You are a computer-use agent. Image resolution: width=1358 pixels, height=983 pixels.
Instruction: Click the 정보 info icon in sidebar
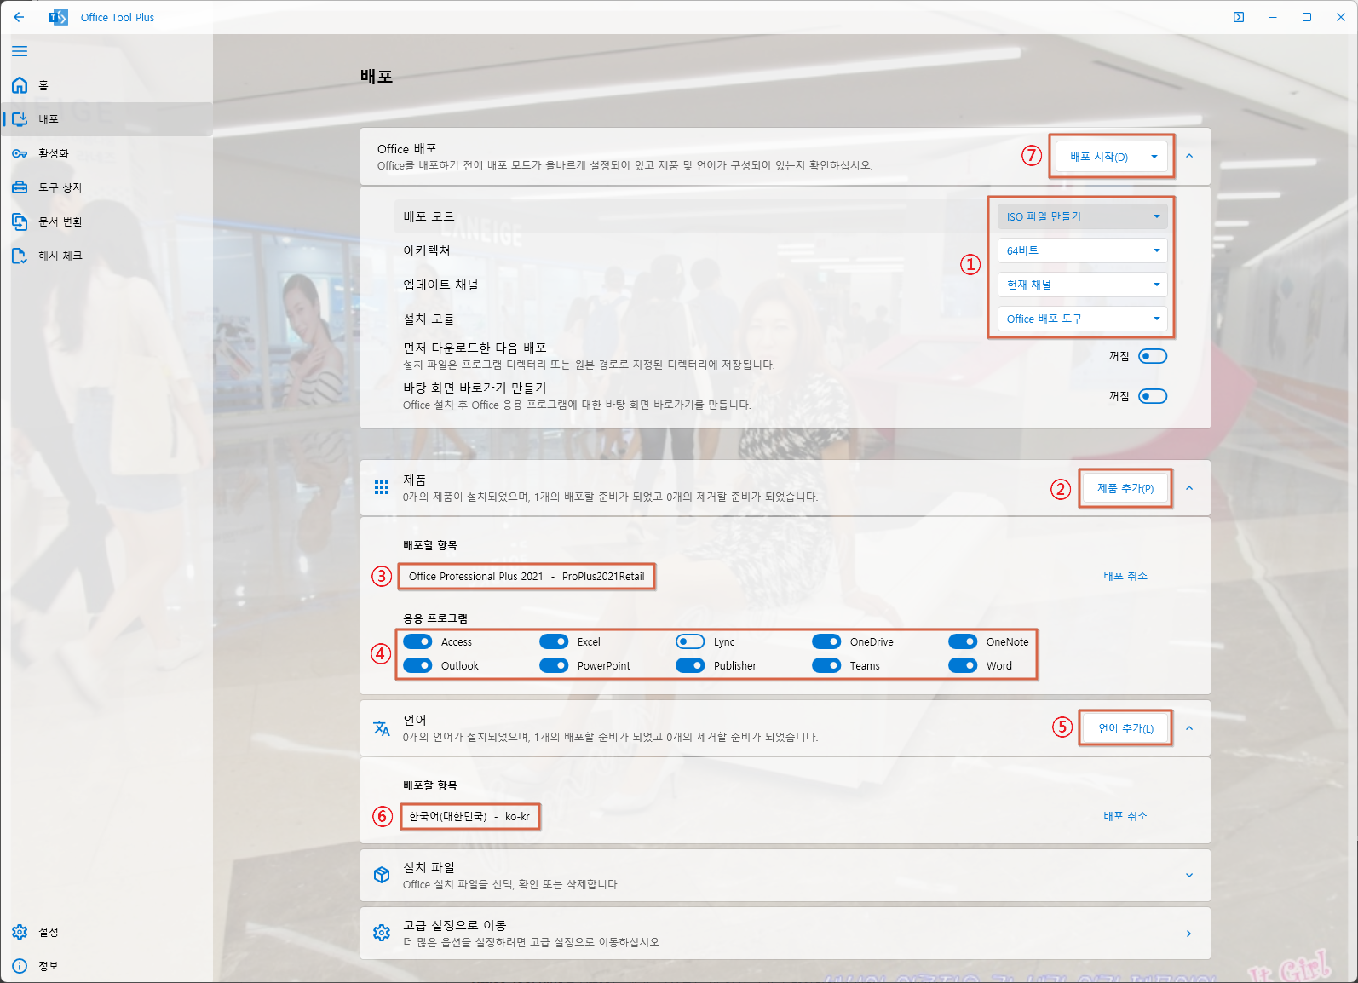[x=20, y=966]
